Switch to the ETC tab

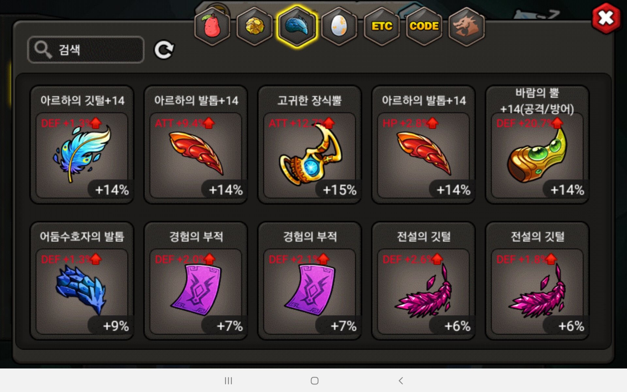382,26
